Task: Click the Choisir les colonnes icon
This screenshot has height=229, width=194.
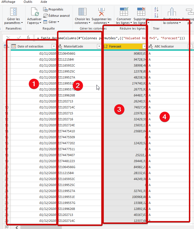Action: click(83, 12)
